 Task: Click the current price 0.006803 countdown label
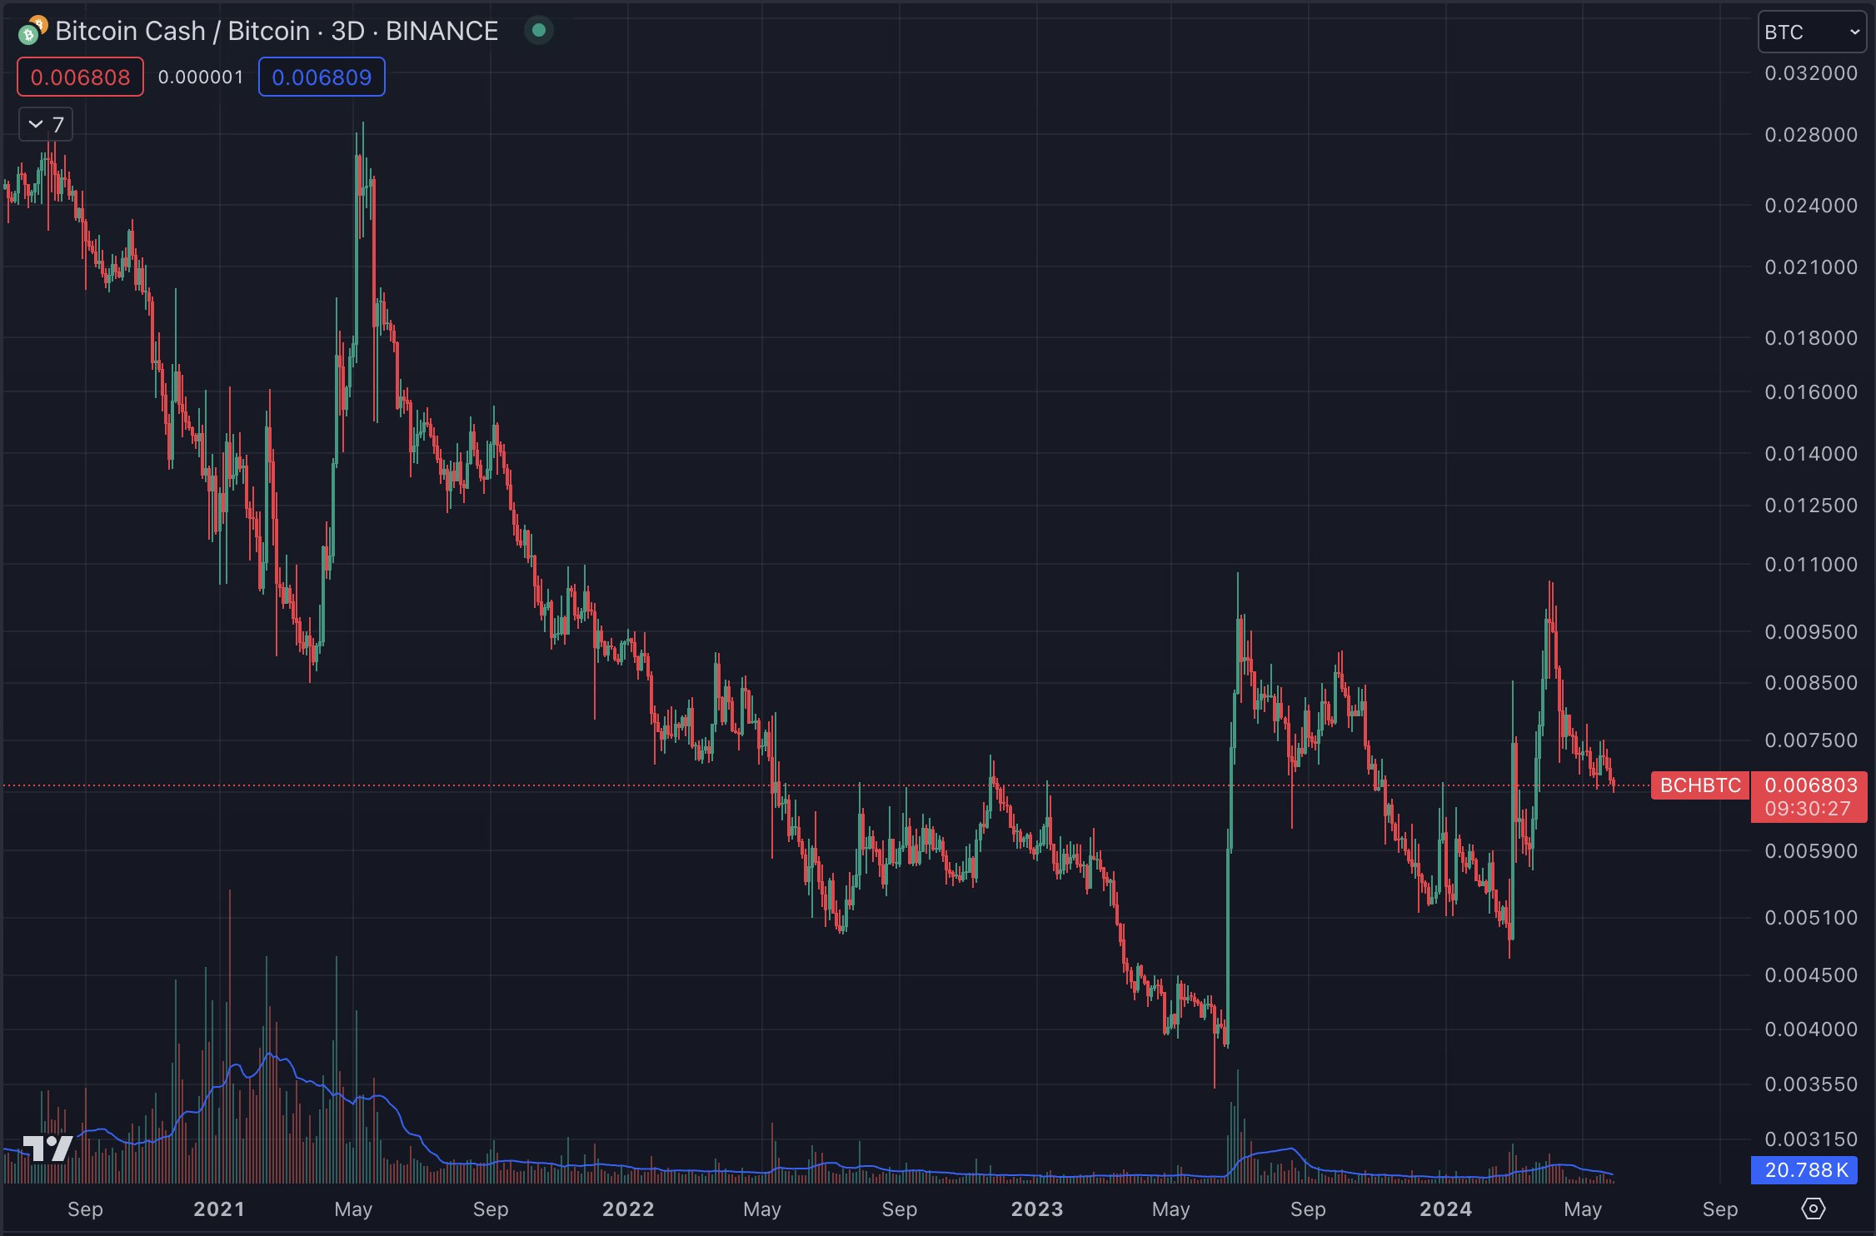pos(1809,797)
